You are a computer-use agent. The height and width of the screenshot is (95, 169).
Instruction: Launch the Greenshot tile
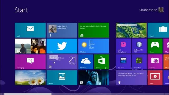[139, 62]
